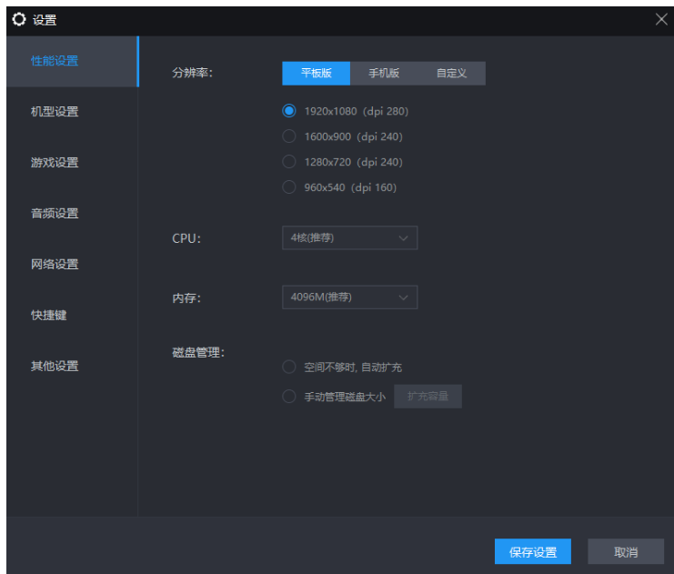Enable 空间不够时, 自动扩充 disk option
Screen dimensions: 674x574
(x=289, y=368)
